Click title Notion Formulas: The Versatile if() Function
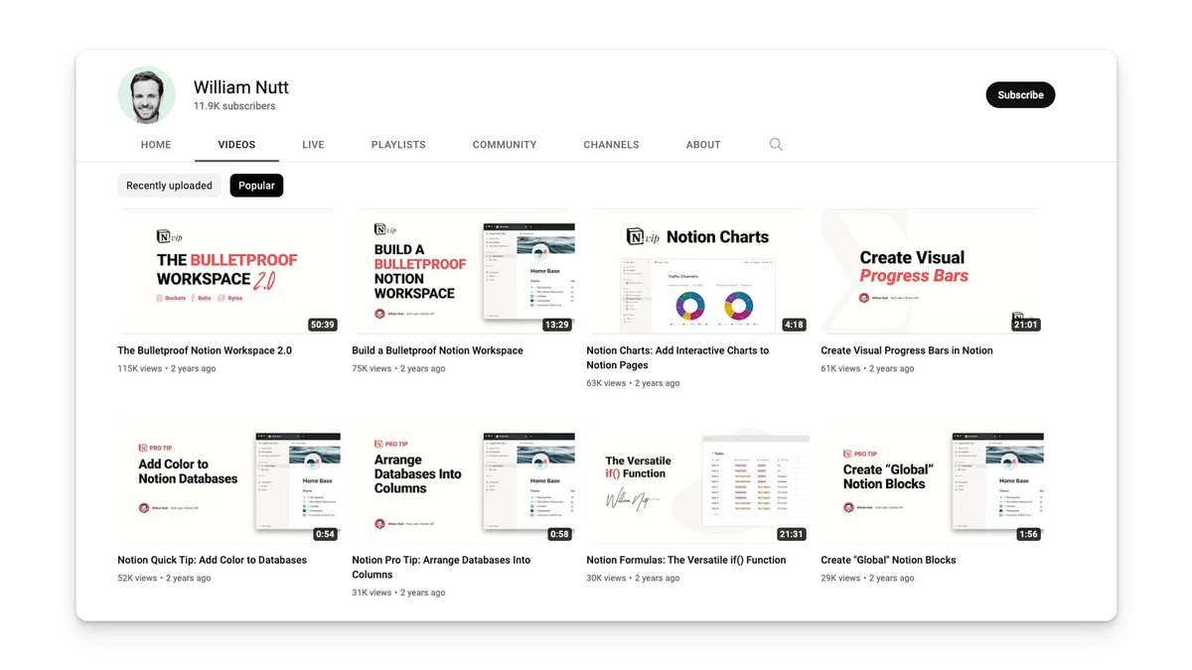1192x670 pixels. point(686,560)
